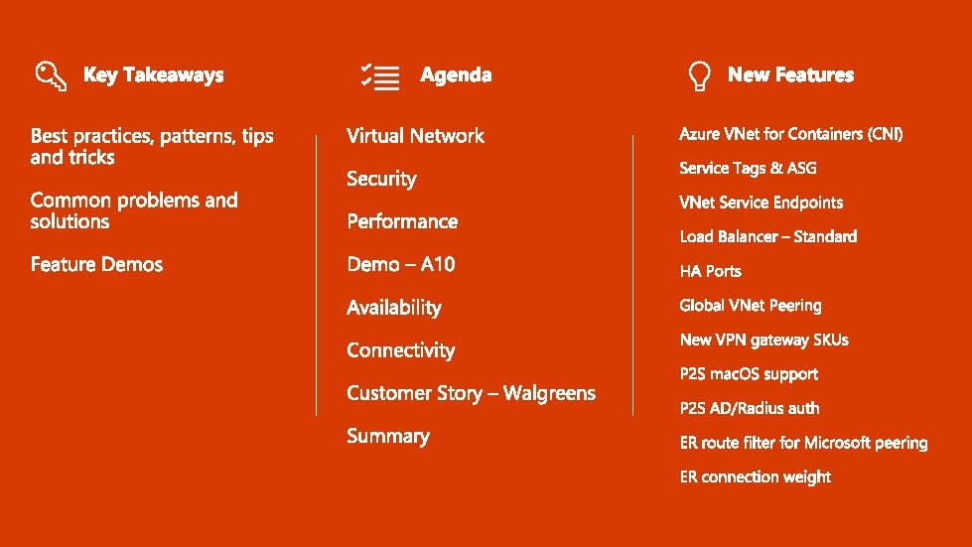
Task: Click the checklist icon beside Agenda
Action: (x=380, y=76)
